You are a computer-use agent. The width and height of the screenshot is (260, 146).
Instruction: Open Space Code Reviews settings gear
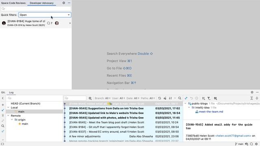64,3
